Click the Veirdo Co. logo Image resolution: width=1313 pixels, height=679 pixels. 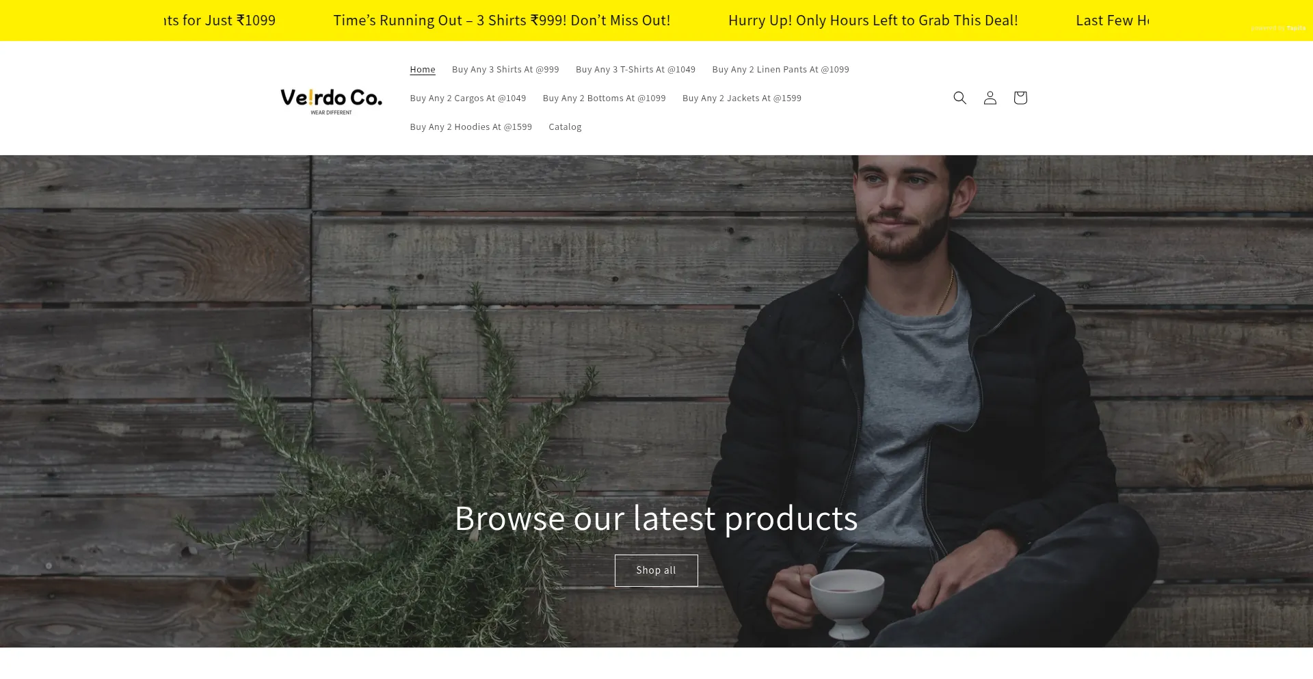tap(331, 100)
